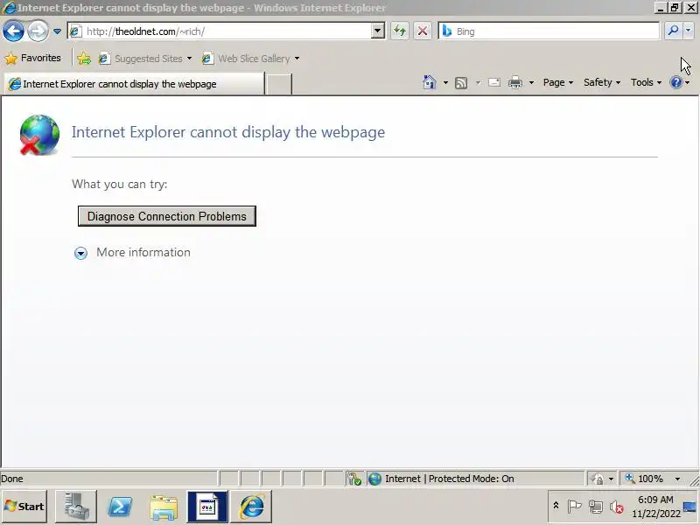The width and height of the screenshot is (700, 525).
Task: Expand the More information arrow
Action: click(80, 253)
